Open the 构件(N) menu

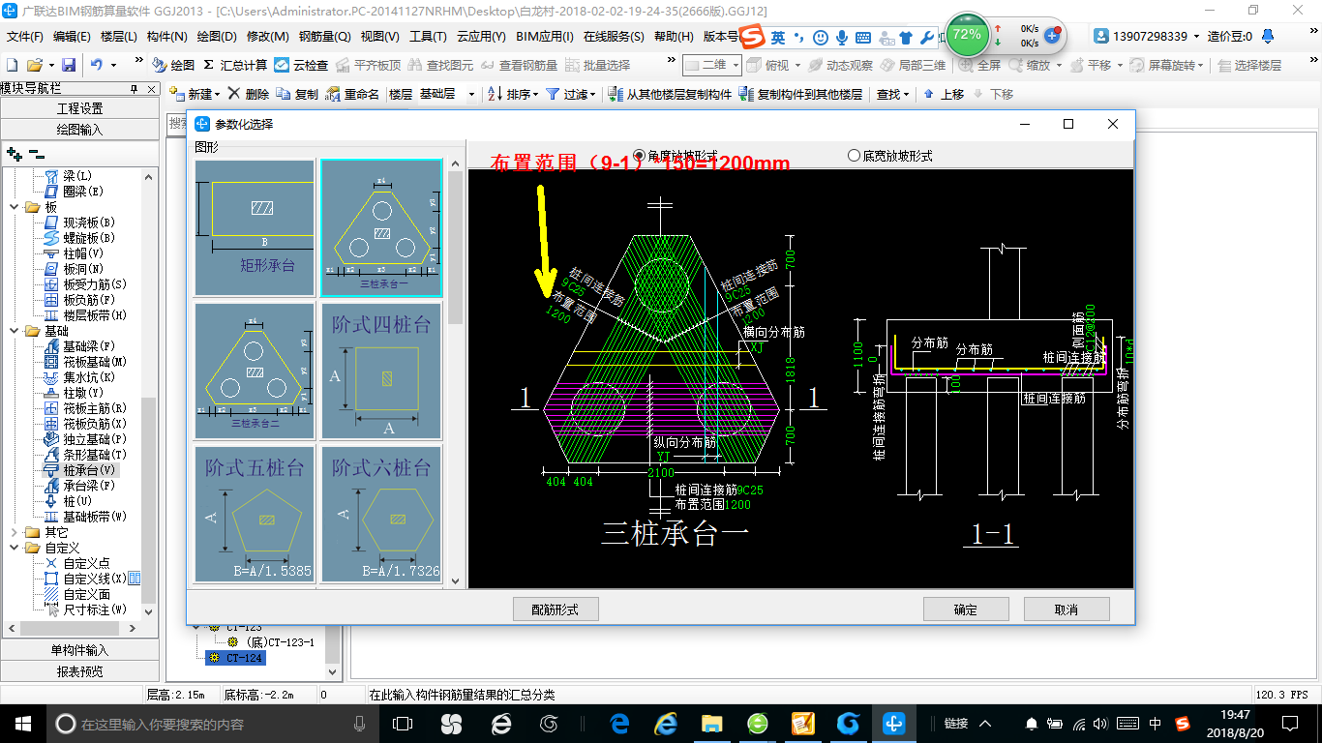click(x=166, y=37)
